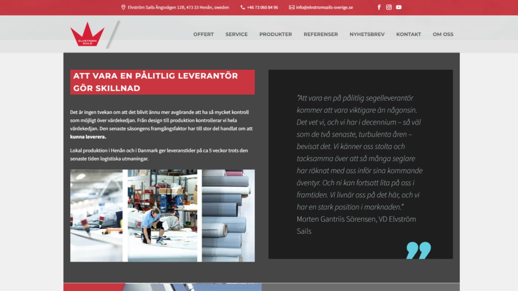
Task: Open the Instagram profile icon
Action: coord(389,7)
